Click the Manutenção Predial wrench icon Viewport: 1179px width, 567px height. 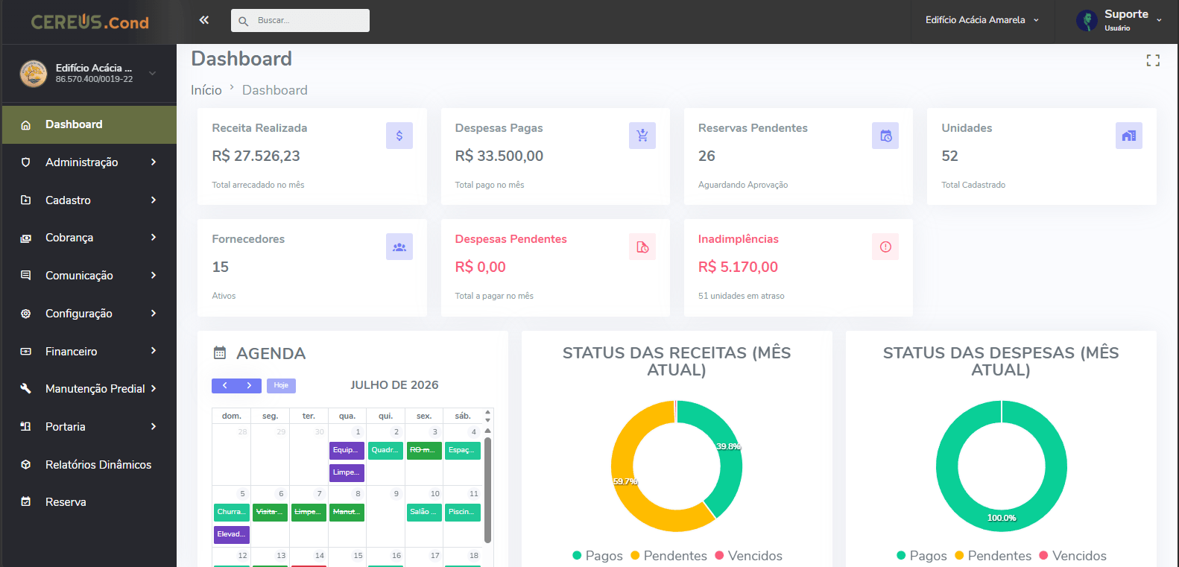coord(26,389)
